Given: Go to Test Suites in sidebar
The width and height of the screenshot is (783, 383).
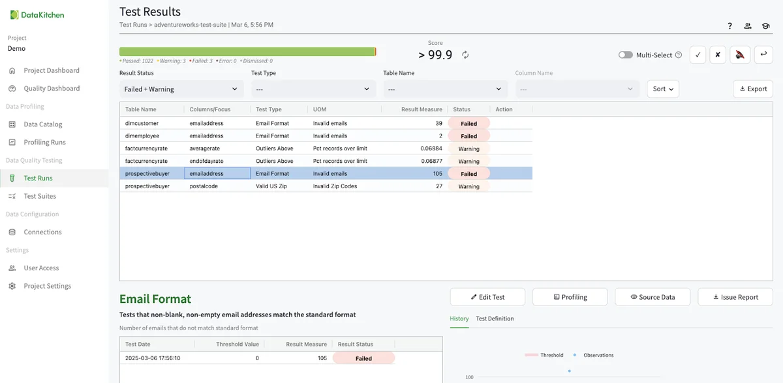Looking at the screenshot, I should click(40, 196).
